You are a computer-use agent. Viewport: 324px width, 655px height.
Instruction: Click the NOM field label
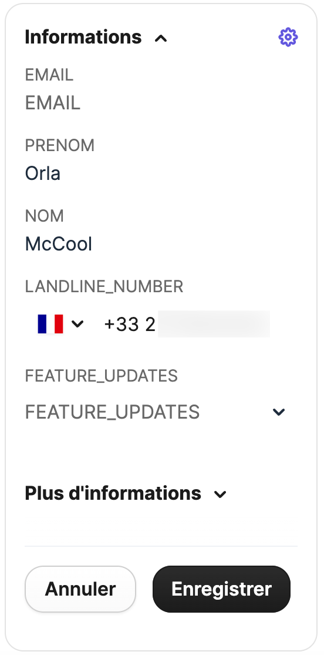point(44,216)
